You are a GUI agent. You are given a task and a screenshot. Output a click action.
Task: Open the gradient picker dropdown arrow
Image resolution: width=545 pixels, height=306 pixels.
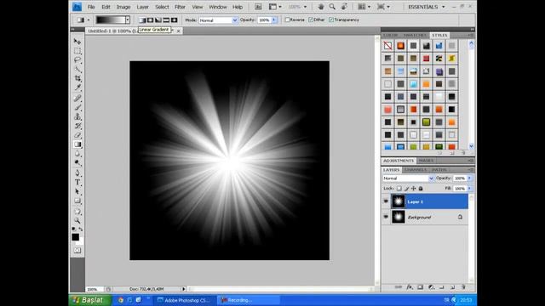tap(128, 20)
